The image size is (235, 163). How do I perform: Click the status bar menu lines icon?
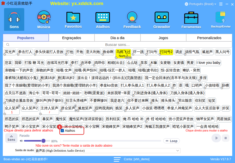tap(117, 159)
